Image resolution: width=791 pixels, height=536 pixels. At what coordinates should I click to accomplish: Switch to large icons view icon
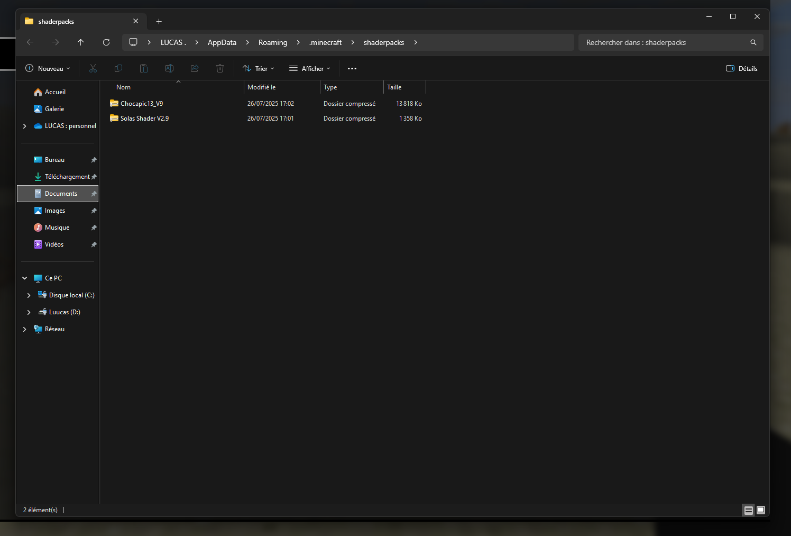[761, 510]
